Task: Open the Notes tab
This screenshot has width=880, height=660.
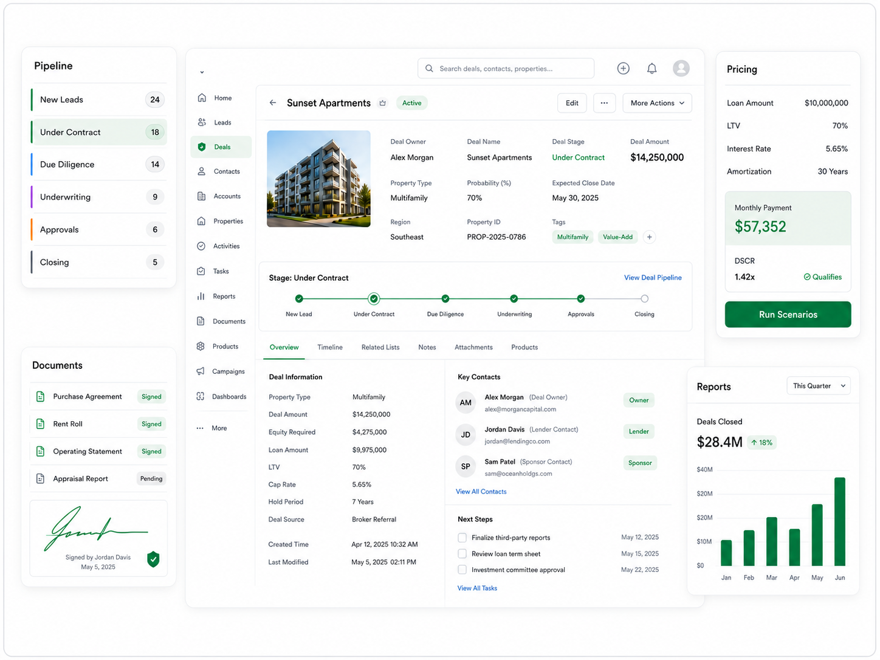Action: pos(427,348)
